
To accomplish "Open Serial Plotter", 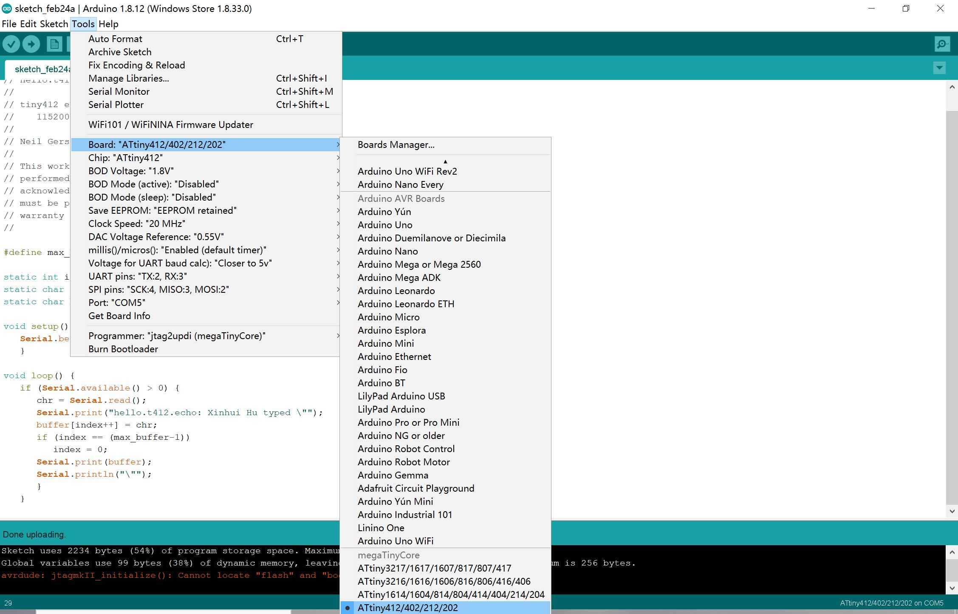I will click(206, 105).
